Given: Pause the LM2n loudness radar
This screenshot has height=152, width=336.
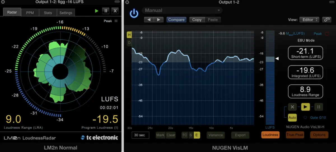Looking at the screenshot, I should 106,11.
